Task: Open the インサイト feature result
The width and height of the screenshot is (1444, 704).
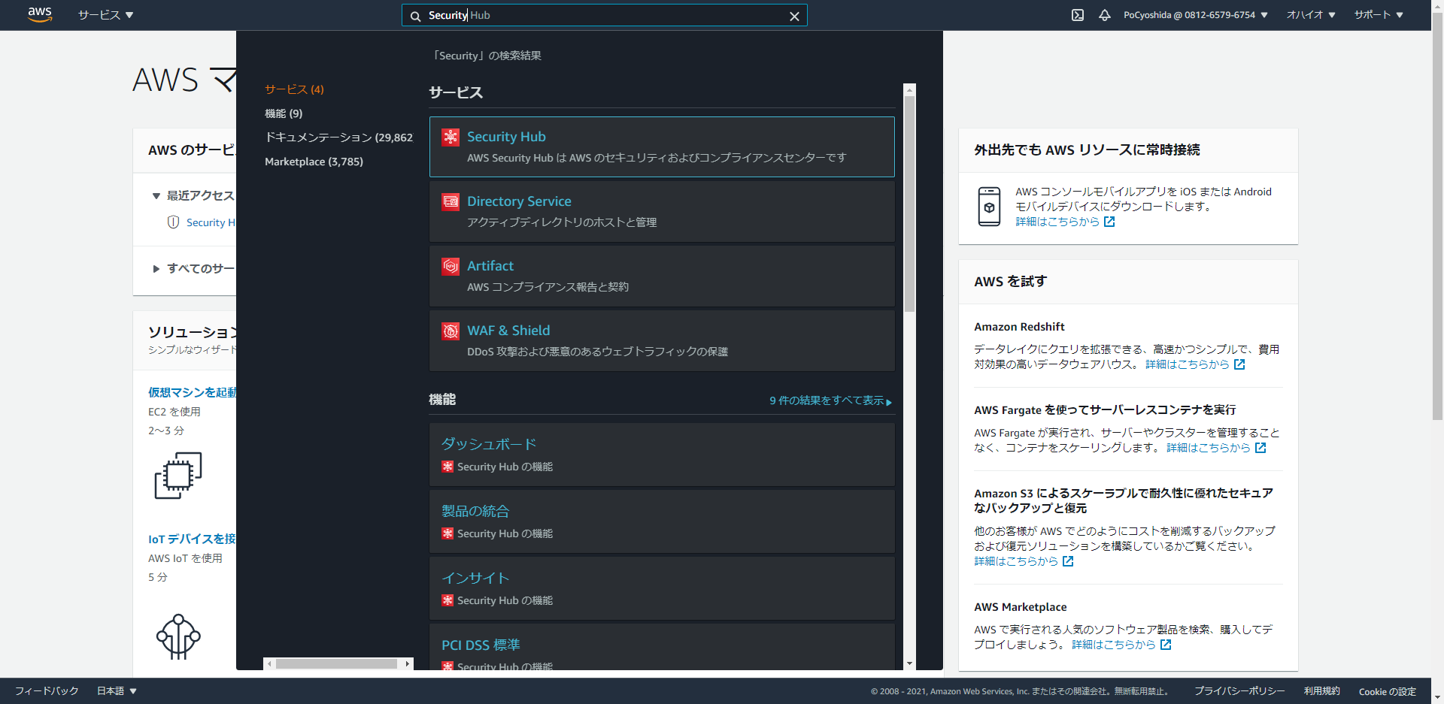Action: (662, 588)
